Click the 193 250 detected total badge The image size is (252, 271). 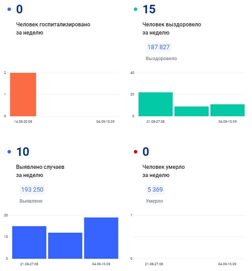pyautogui.click(x=32, y=190)
